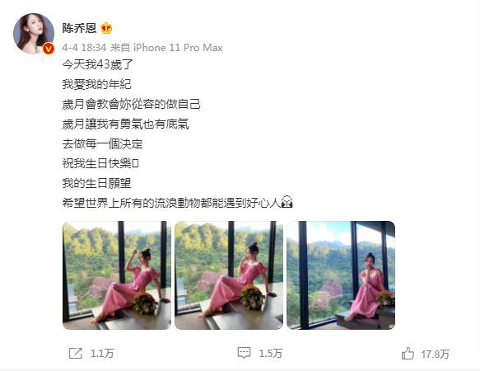
Task: Click the repost share icon
Action: (x=75, y=353)
